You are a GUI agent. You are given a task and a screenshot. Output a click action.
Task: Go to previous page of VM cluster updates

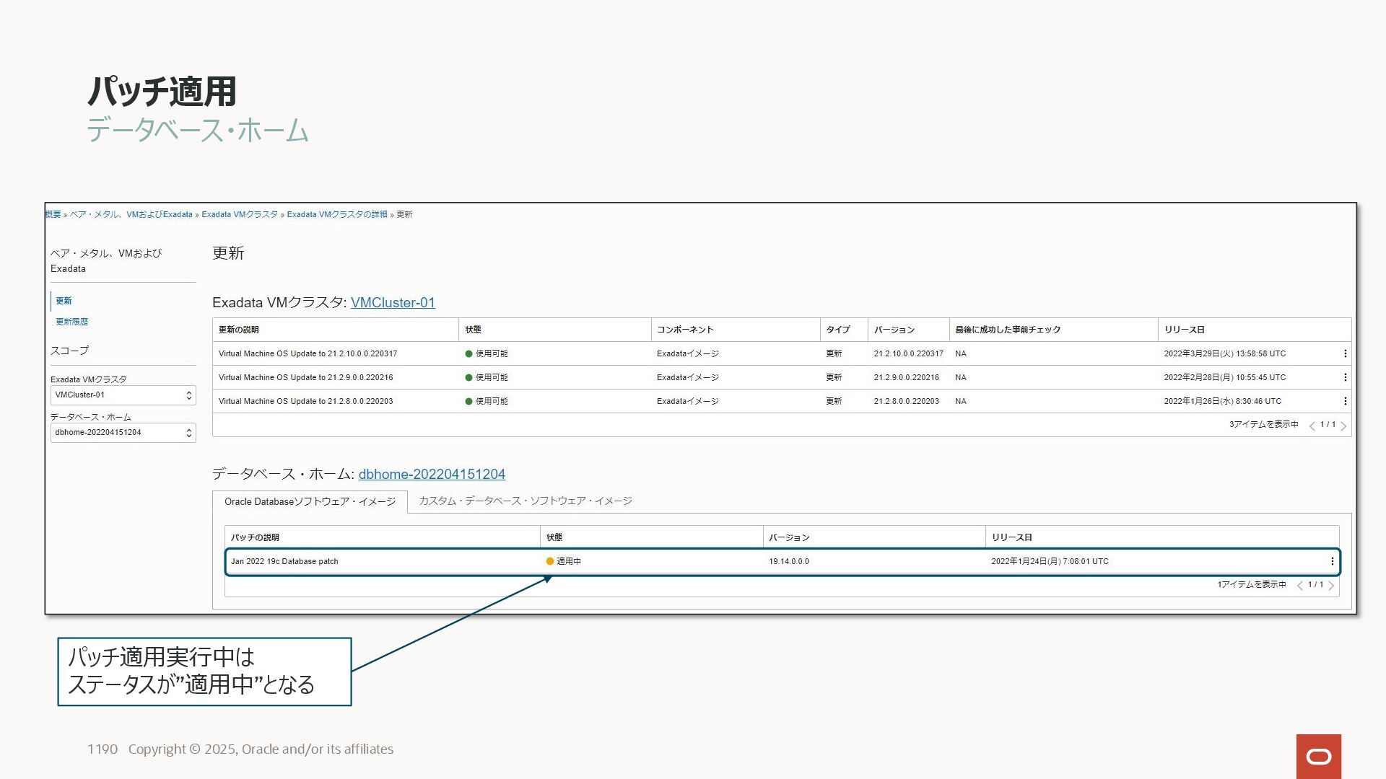click(1312, 426)
